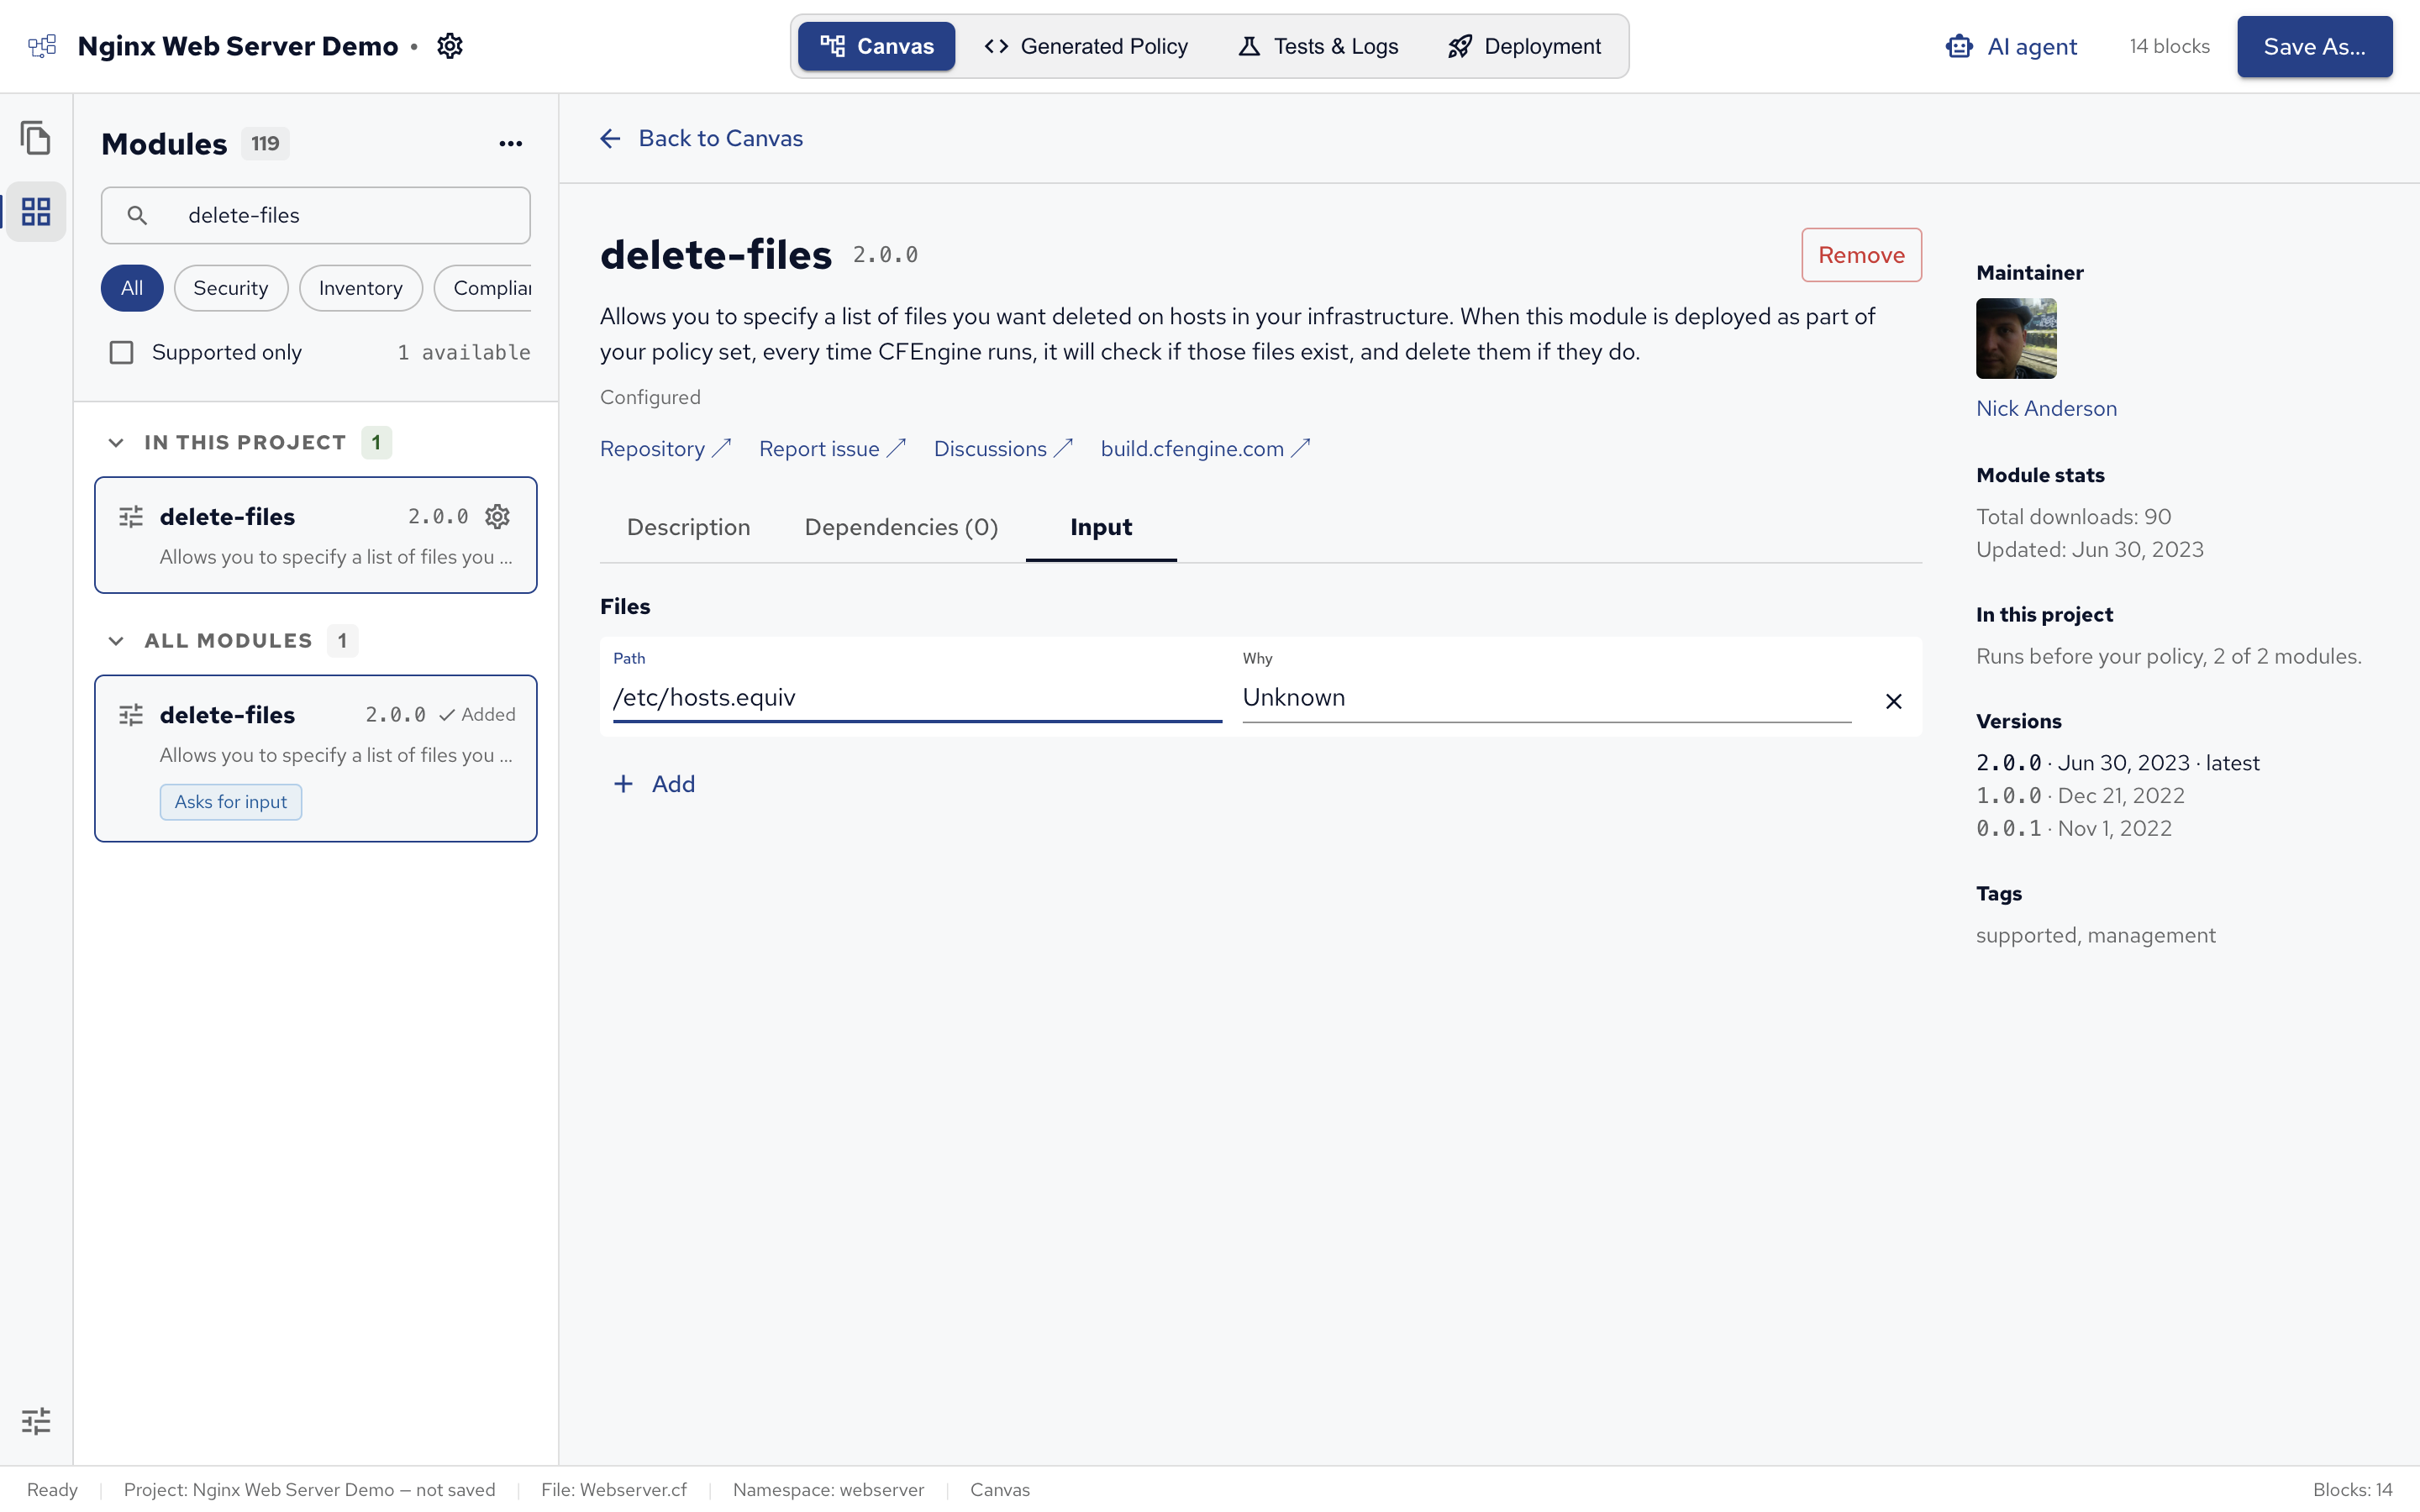Toggle the Supported only checkbox

pos(121,352)
